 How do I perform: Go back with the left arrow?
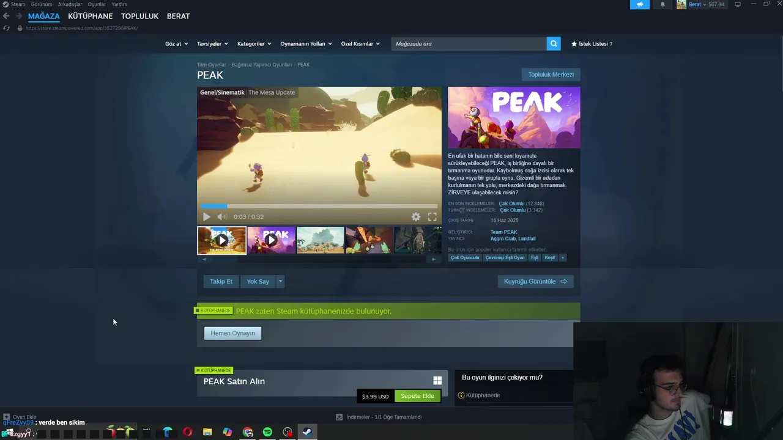coord(6,16)
